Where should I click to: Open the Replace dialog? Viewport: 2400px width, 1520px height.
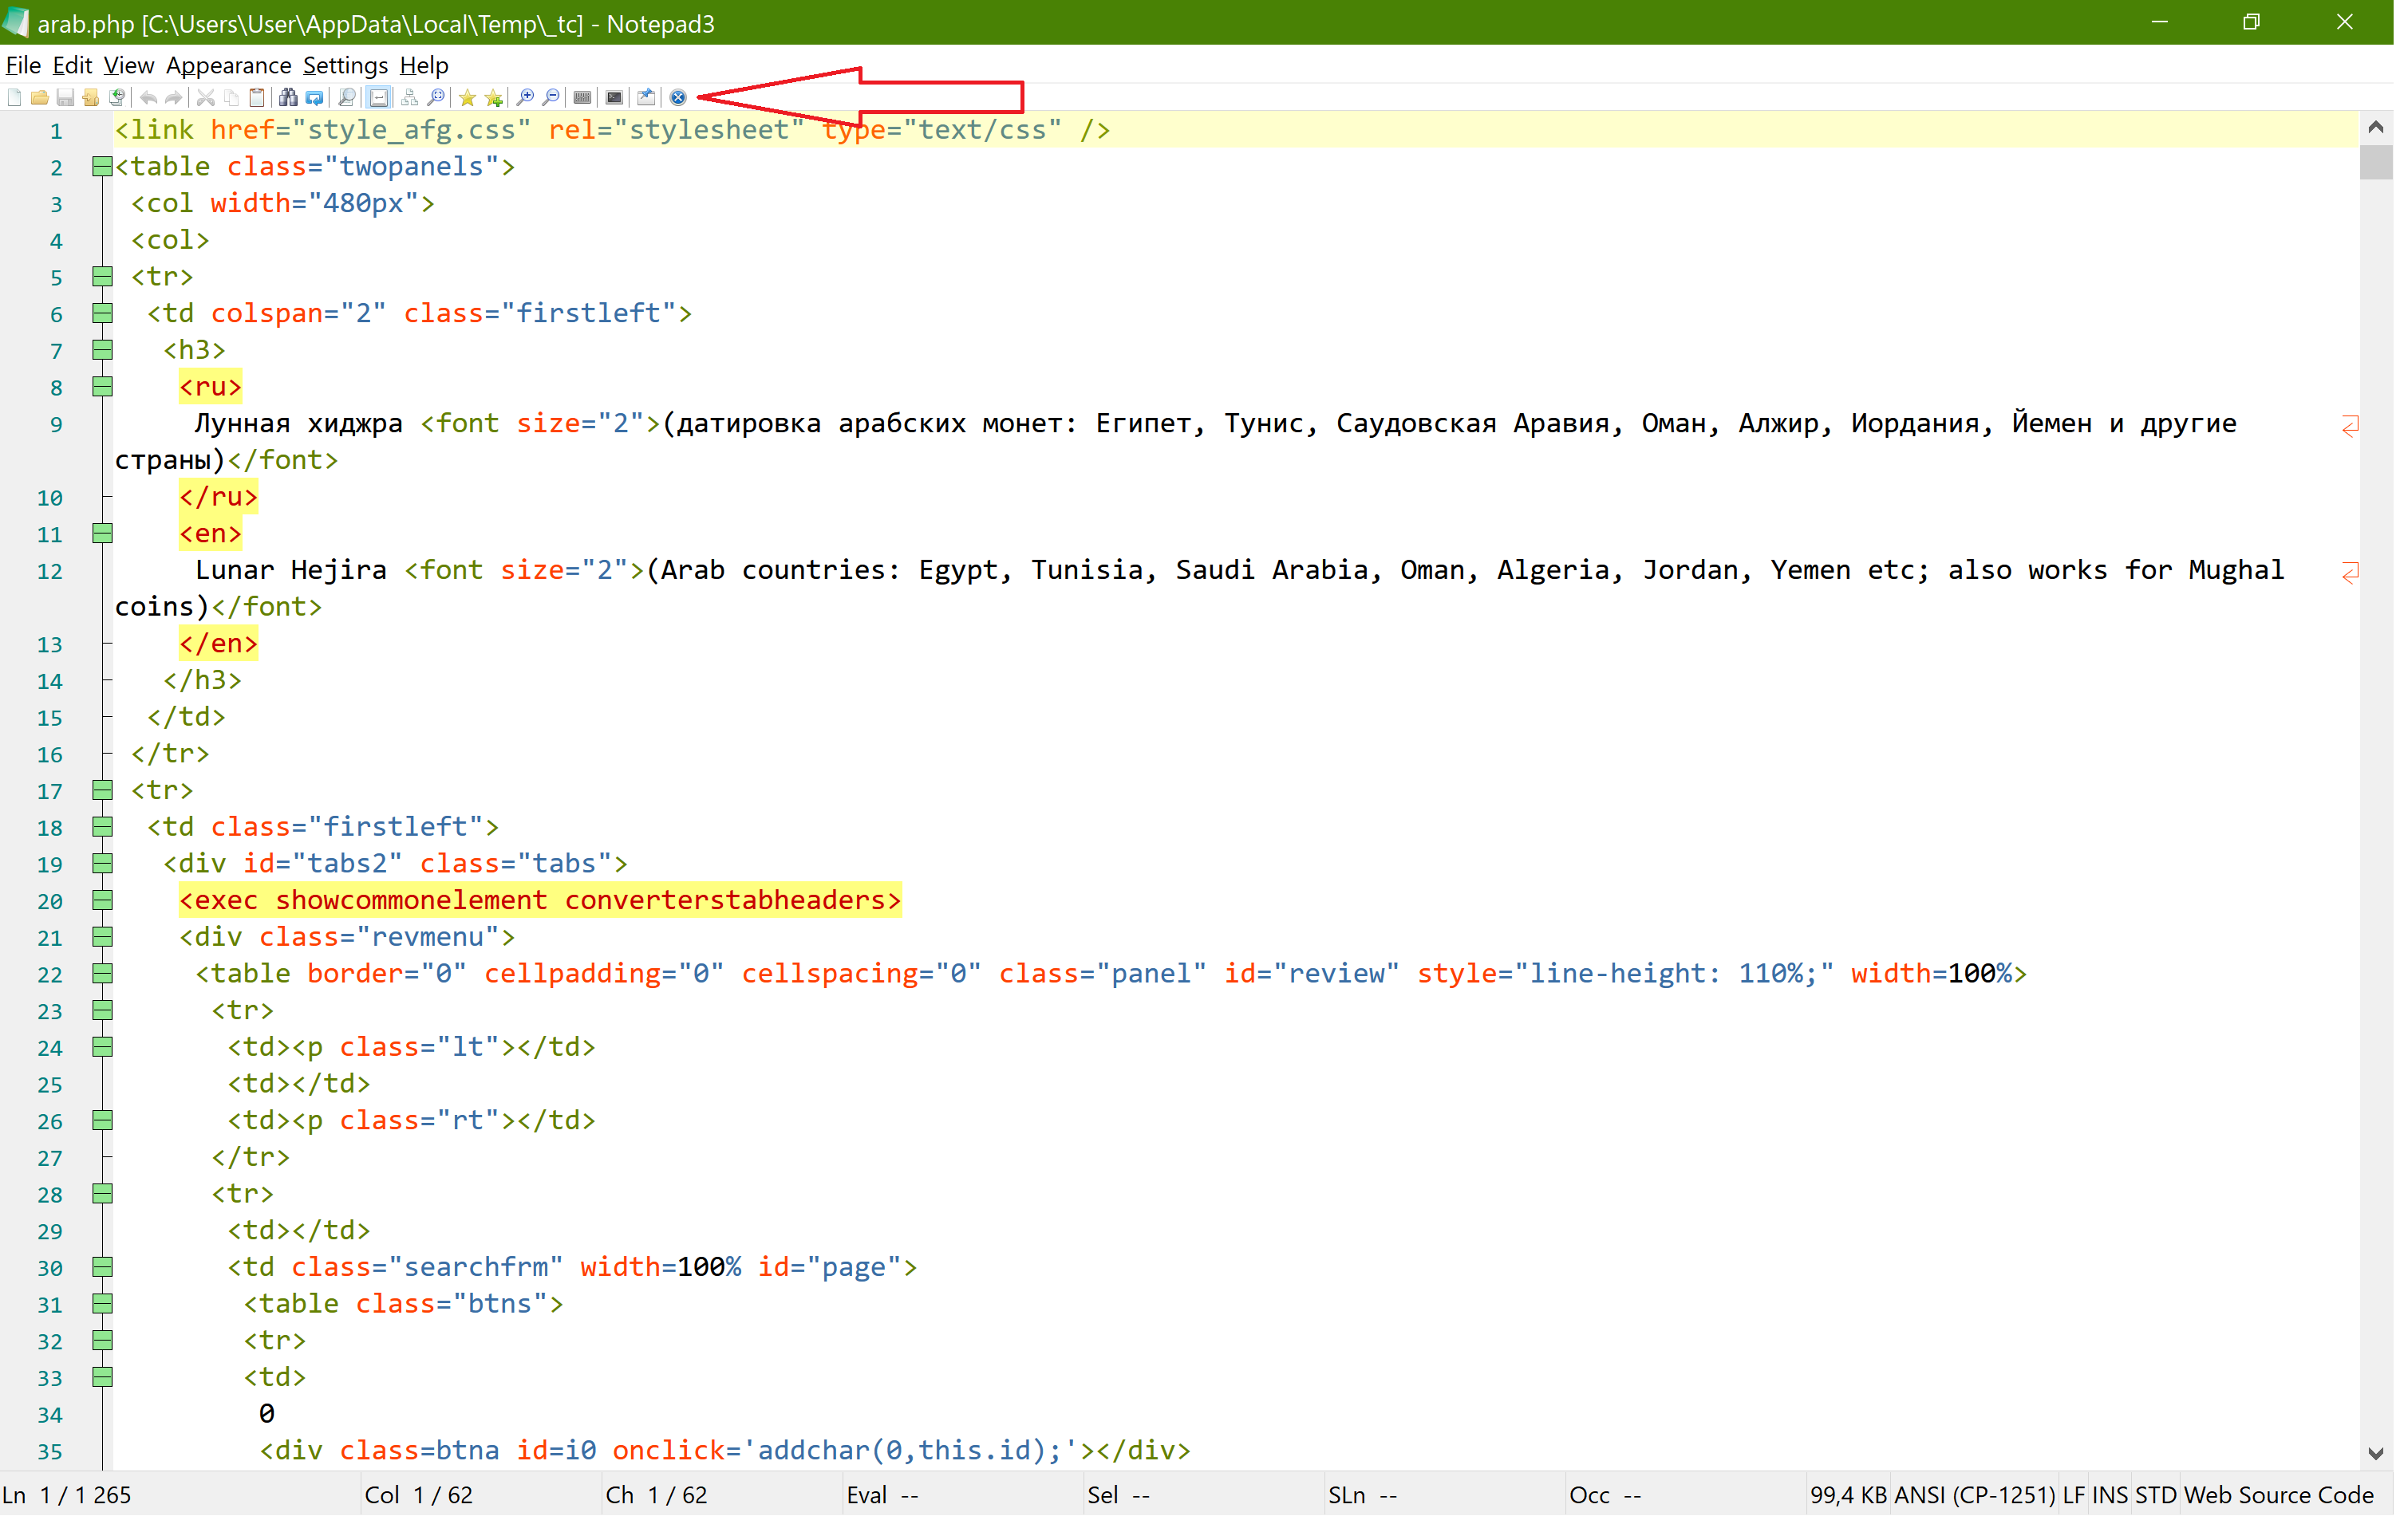point(314,96)
